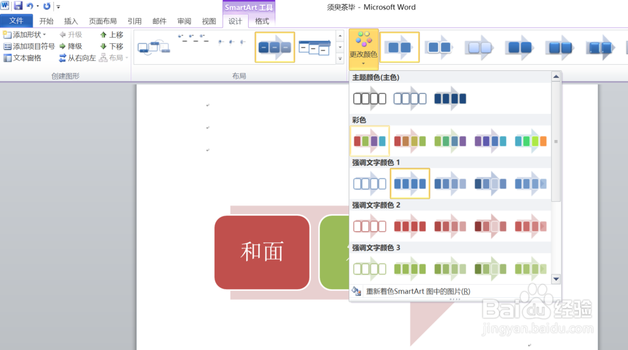Pick the highlighted Accent 1 solid blue scheme
This screenshot has height=350, width=628.
coord(409,183)
